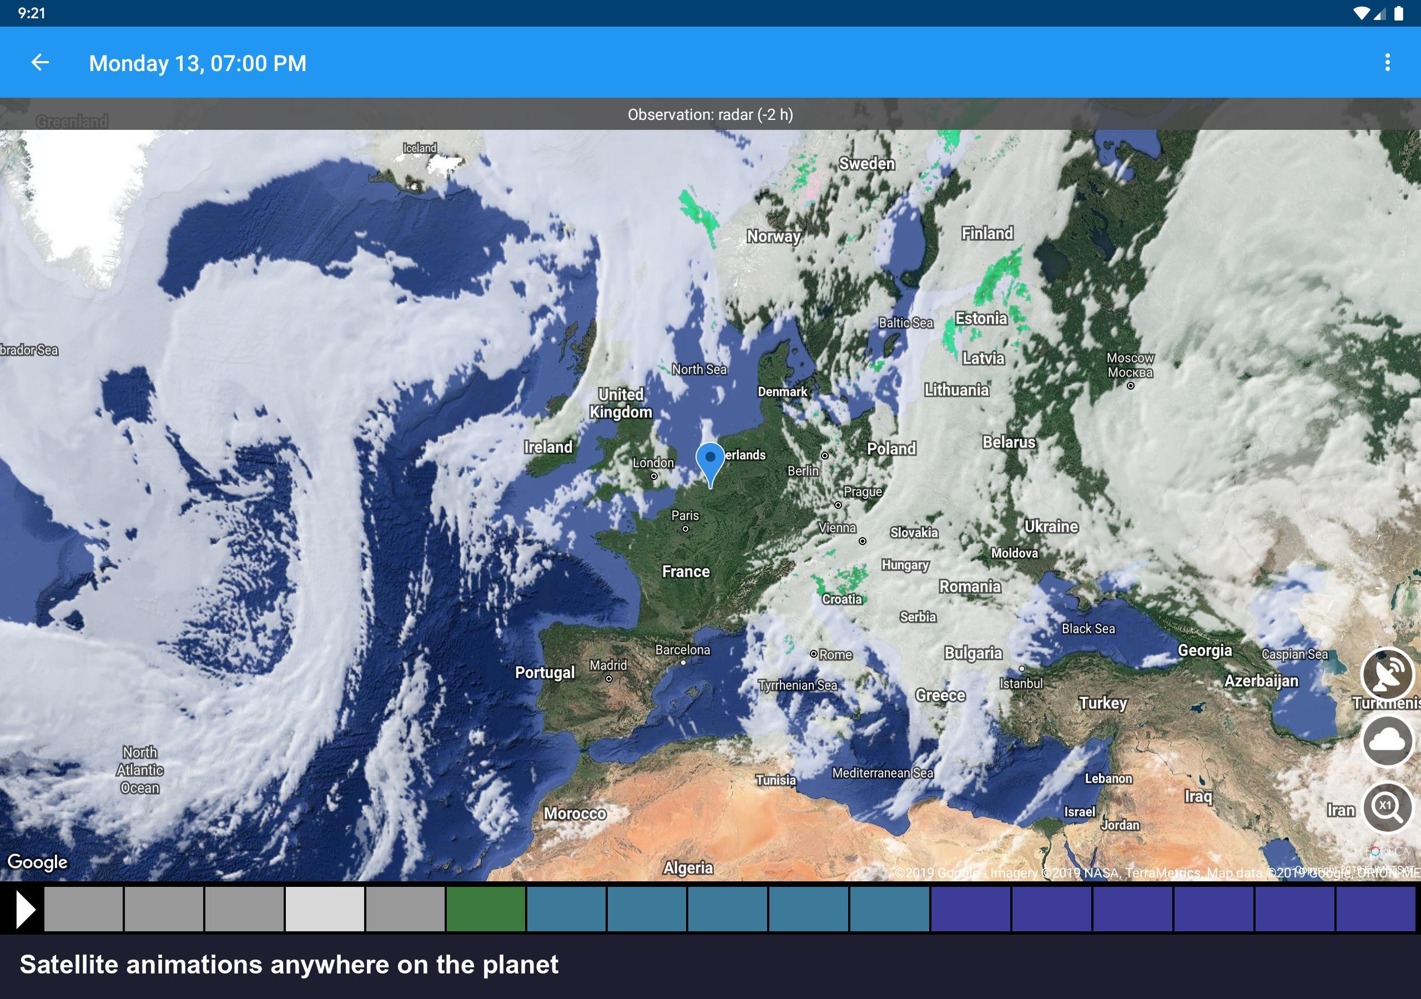Tap the 'London' city label
The image size is (1421, 999).
click(653, 462)
